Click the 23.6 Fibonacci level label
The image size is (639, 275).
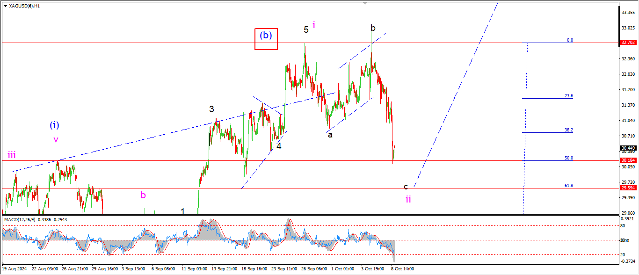[x=568, y=96]
